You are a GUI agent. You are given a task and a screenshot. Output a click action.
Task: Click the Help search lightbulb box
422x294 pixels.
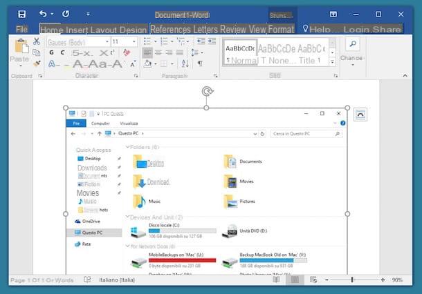pyautogui.click(x=321, y=29)
